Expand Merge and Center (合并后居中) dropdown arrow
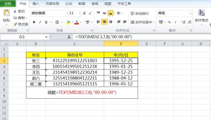The image size is (211, 120). click(x=154, y=22)
